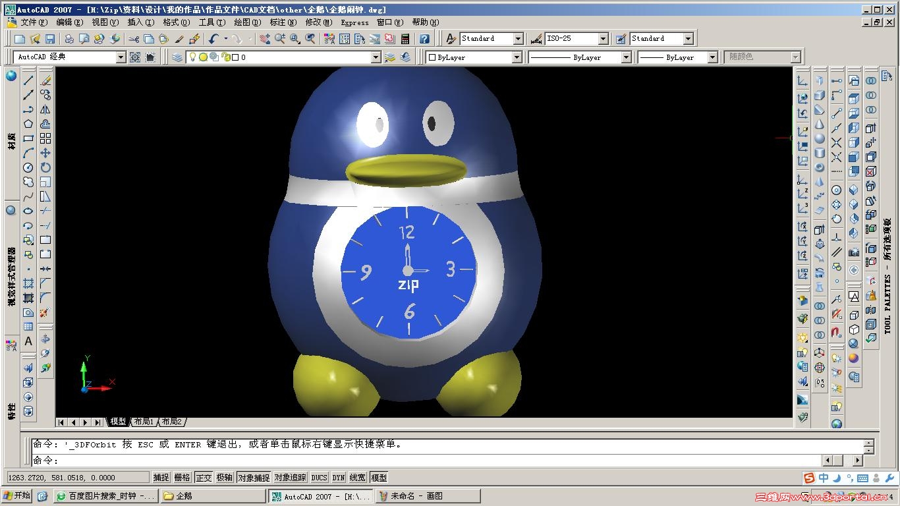The height and width of the screenshot is (506, 900).
Task: Activate the Pan Realtime hand tool
Action: coord(265,39)
